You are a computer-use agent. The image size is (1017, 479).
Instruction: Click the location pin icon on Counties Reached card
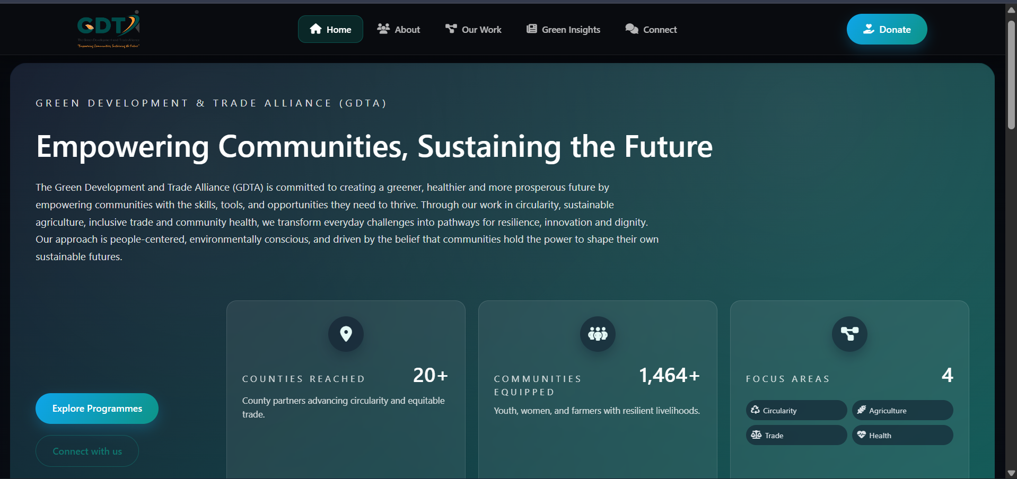(x=346, y=334)
